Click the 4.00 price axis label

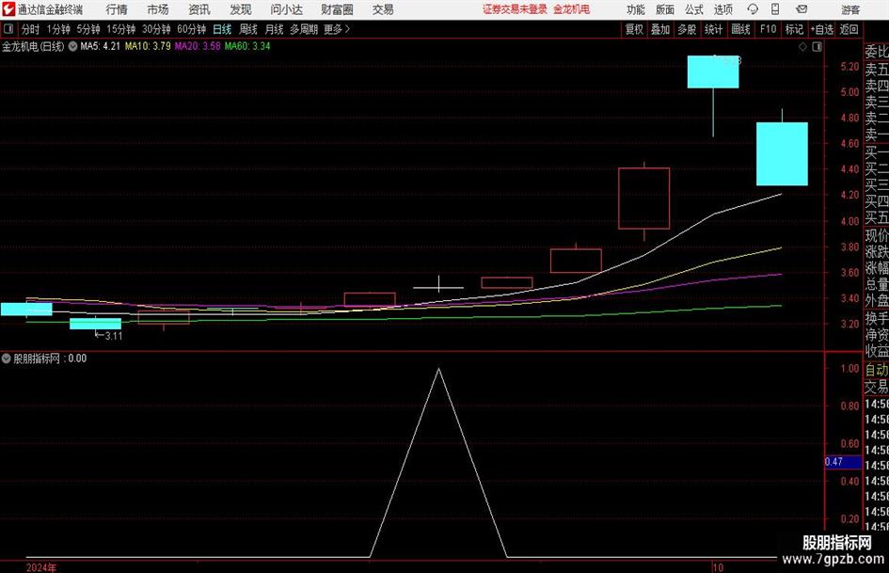(x=849, y=221)
